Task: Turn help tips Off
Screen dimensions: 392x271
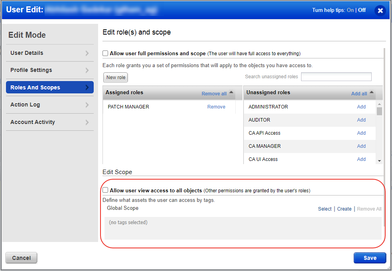Action: (362, 10)
